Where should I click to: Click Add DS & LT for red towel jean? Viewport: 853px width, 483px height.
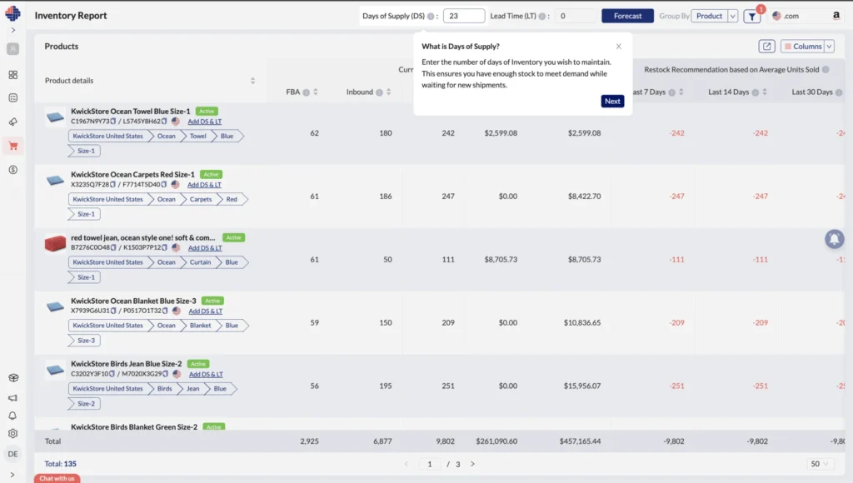pyautogui.click(x=205, y=248)
